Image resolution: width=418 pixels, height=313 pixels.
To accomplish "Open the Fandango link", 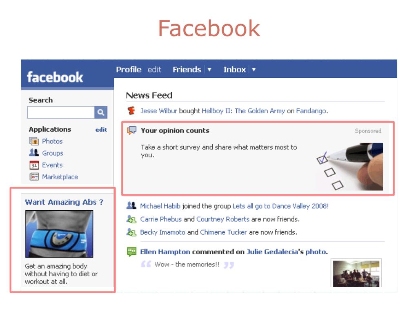I will click(311, 111).
